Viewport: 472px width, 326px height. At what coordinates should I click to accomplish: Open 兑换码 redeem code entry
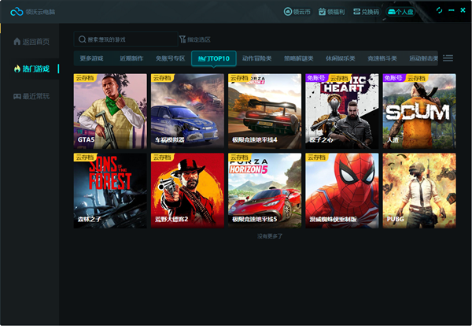tap(366, 12)
